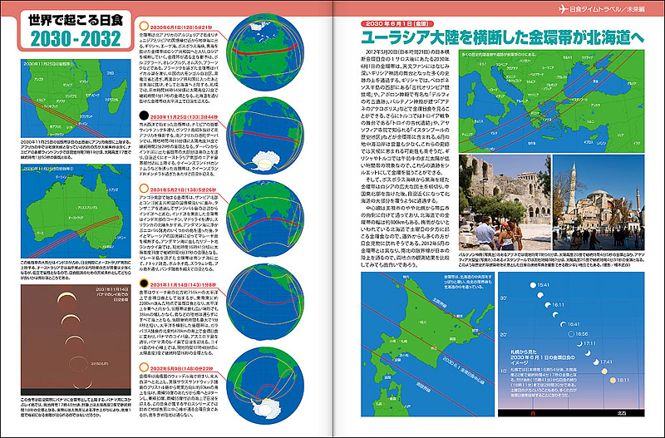Click the 18:11 time label
Viewport: 665px width, 438px height.
pyautogui.click(x=623, y=381)
